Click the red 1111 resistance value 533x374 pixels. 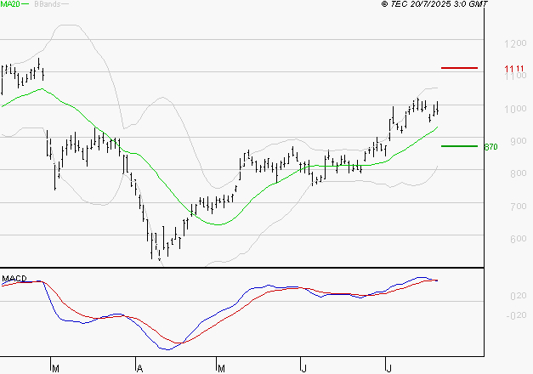[514, 69]
